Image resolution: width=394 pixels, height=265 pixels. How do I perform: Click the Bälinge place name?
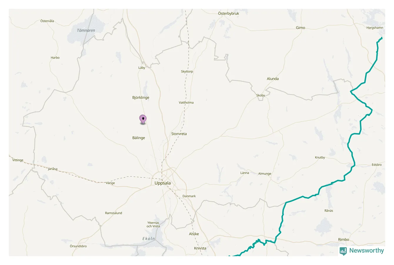(x=138, y=138)
